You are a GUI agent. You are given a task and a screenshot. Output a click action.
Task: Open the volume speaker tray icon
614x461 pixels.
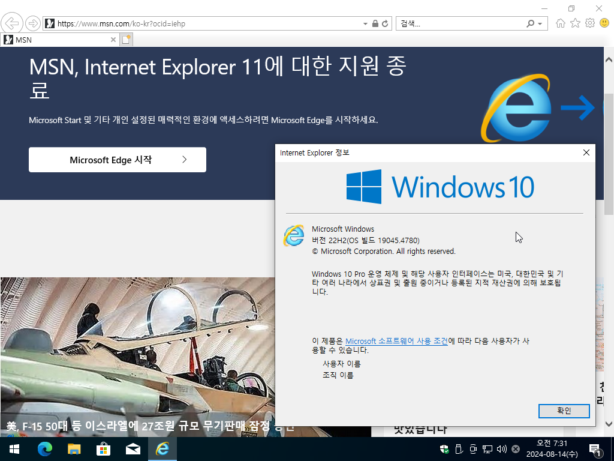tap(502, 449)
